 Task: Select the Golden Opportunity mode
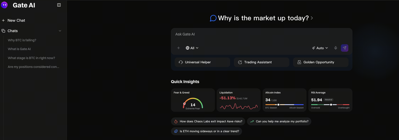[x=320, y=62]
